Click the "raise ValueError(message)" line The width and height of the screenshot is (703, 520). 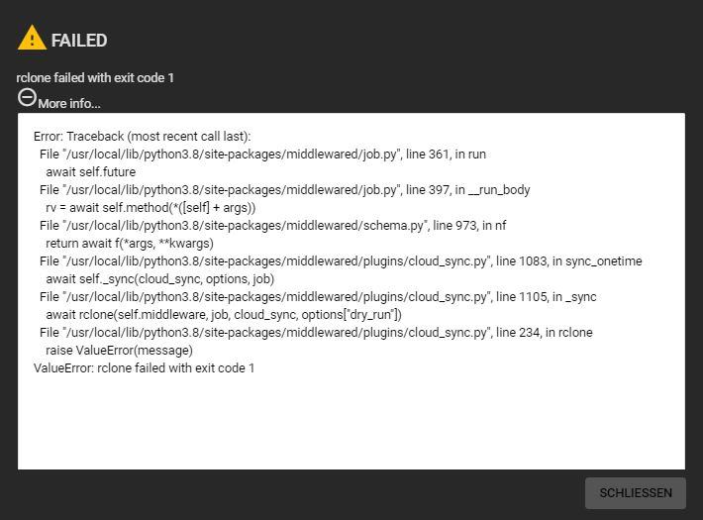(119, 351)
